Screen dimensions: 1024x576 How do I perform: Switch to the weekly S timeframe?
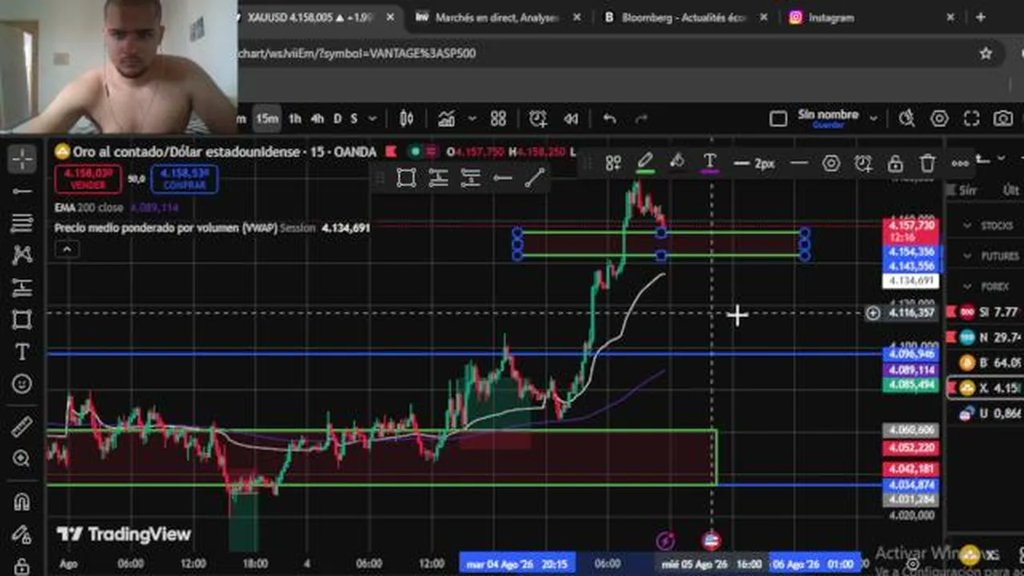tap(354, 119)
